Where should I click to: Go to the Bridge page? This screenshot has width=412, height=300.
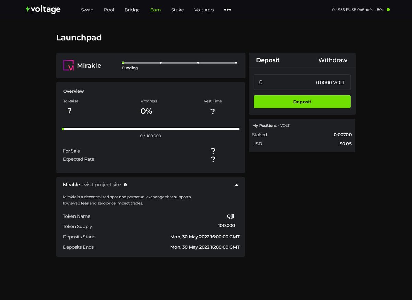point(132,10)
